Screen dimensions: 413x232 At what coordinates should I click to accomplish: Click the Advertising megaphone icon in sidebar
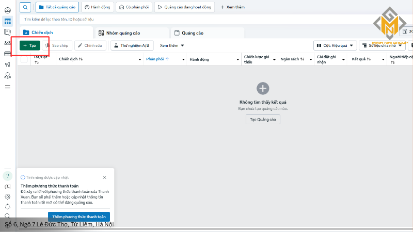(x=8, y=64)
